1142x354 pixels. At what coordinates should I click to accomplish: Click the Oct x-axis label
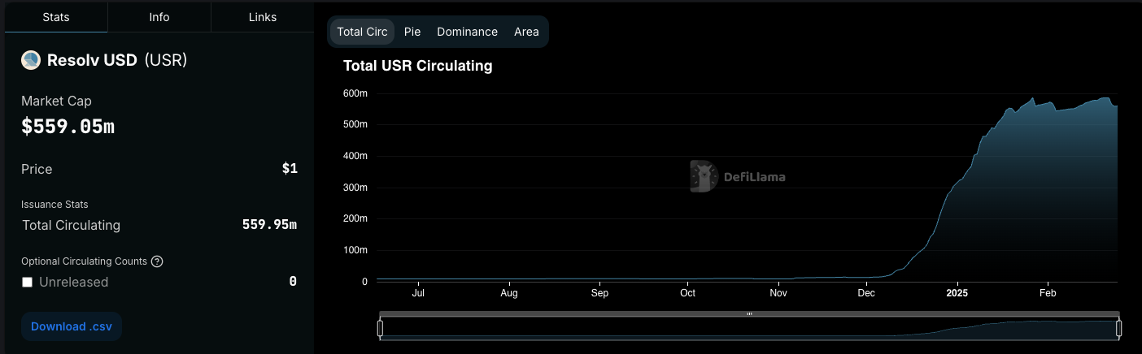click(688, 293)
